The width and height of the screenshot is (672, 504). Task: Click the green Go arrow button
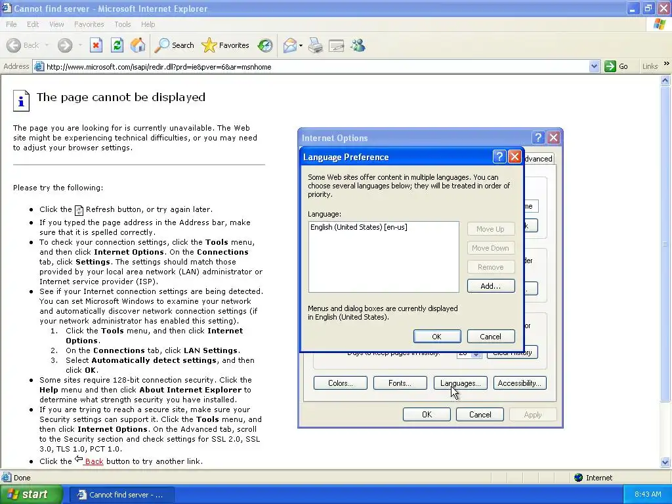click(610, 66)
